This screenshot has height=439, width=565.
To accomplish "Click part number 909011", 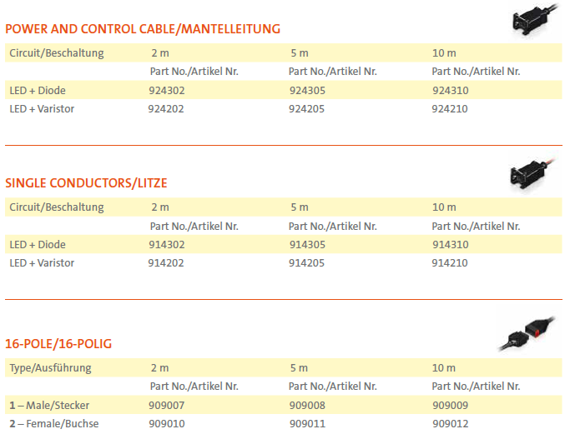I will [x=306, y=424].
